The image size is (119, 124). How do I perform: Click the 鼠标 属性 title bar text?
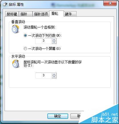[x=16, y=5]
